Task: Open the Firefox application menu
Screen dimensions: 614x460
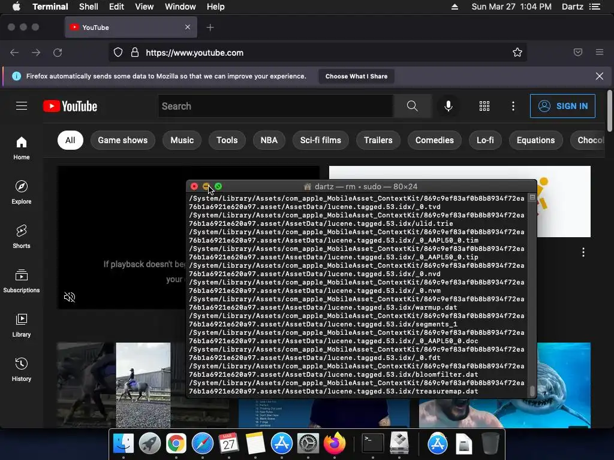Action: pyautogui.click(x=600, y=53)
